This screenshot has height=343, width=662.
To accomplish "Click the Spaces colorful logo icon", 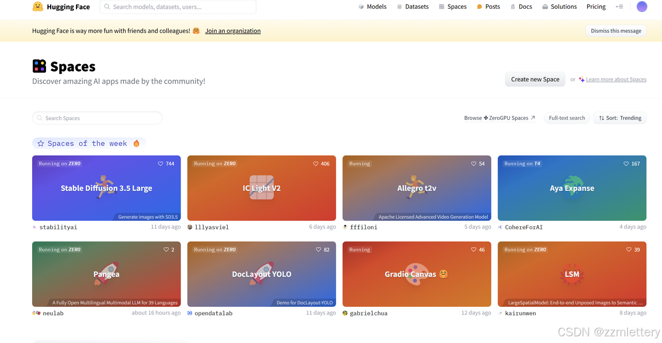I will tap(39, 66).
